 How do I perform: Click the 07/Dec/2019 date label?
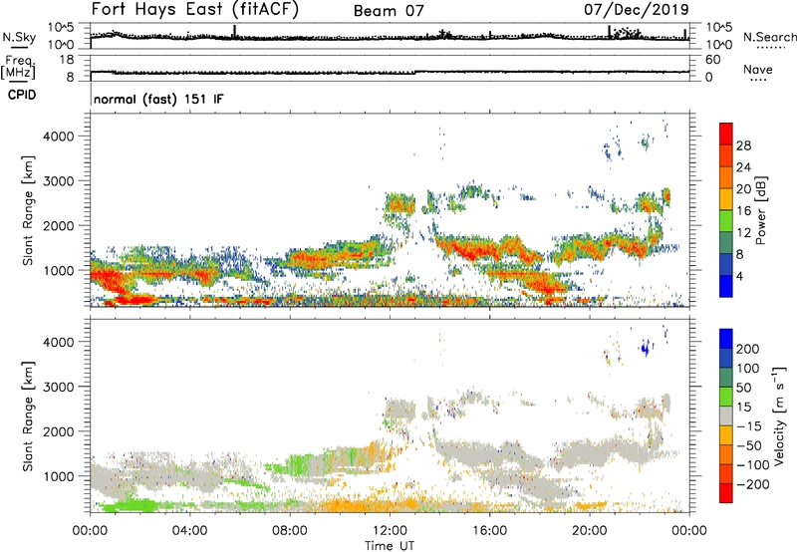click(x=637, y=10)
